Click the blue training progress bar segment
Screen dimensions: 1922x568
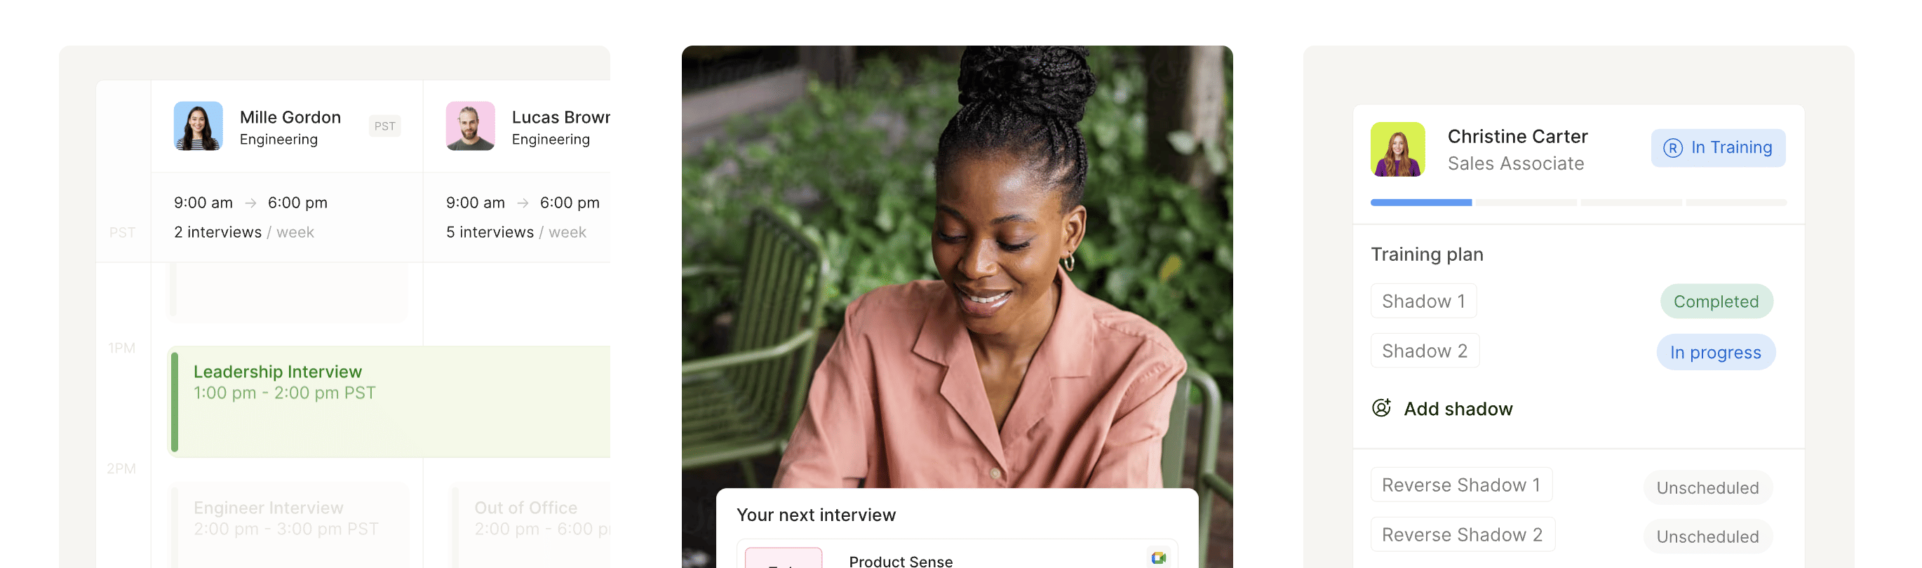coord(1420,203)
